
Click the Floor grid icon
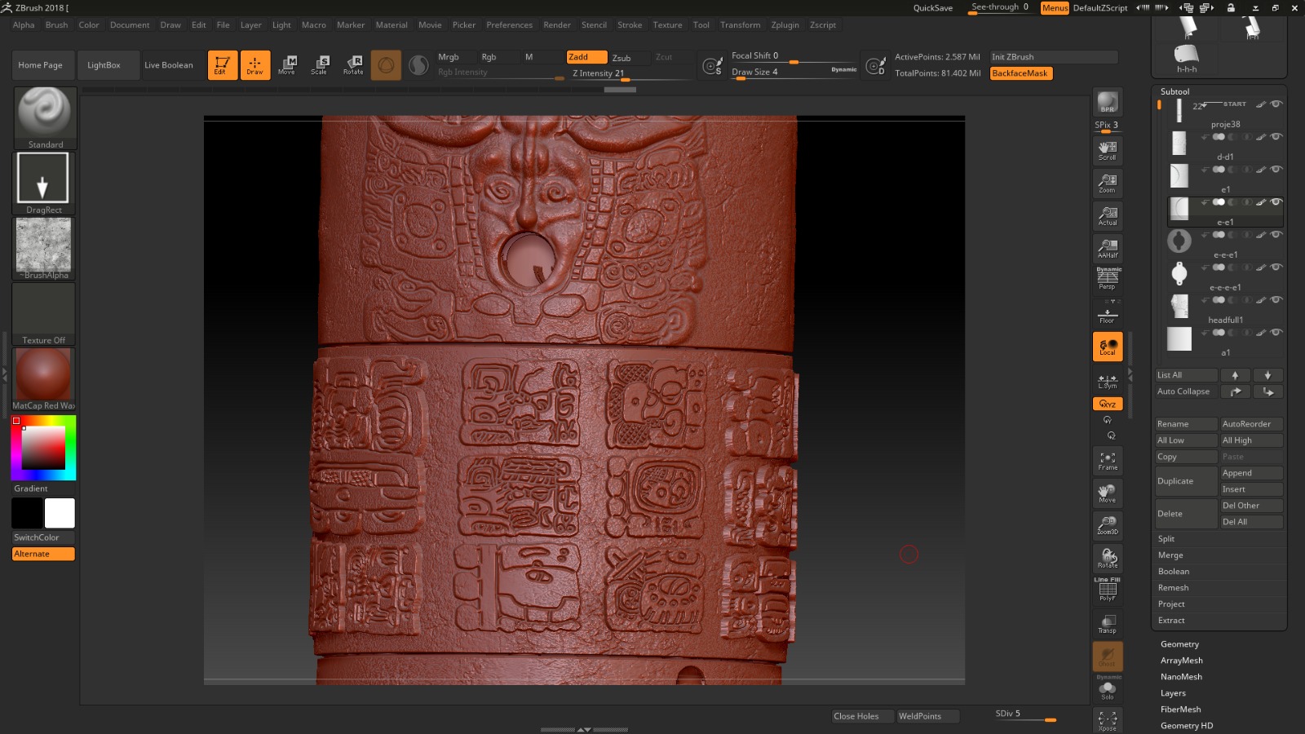coord(1107,315)
